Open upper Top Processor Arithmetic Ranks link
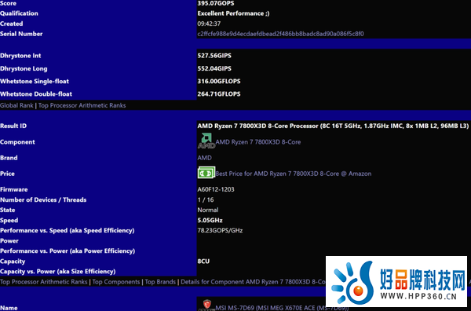The width and height of the screenshot is (471, 311). pos(82,105)
